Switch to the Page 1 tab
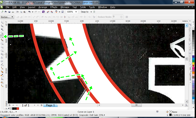This screenshot has width=196, height=118. [50, 105]
